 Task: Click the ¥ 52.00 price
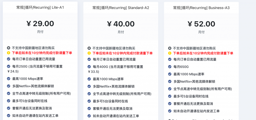click(201, 24)
